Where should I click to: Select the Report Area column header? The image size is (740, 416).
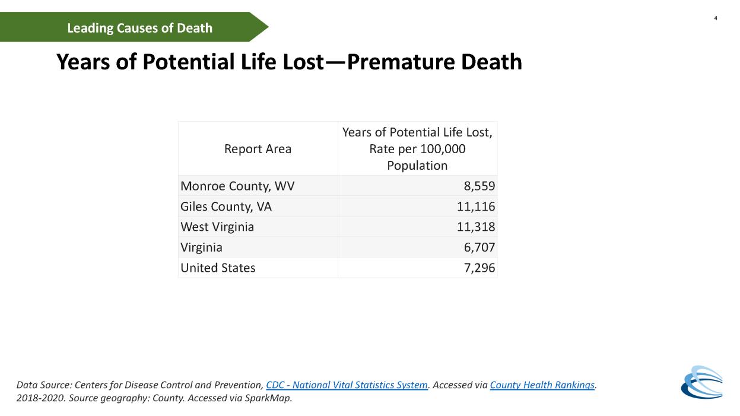click(x=258, y=149)
